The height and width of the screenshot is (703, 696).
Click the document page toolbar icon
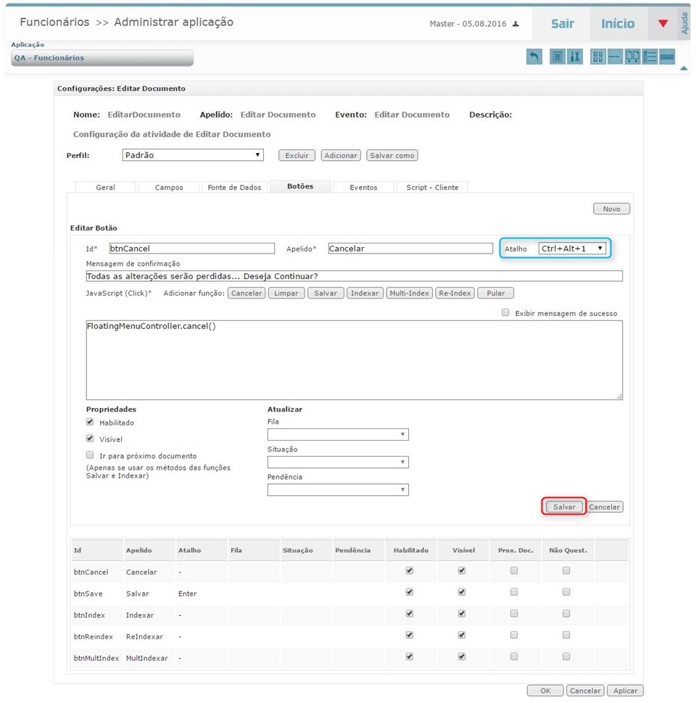click(557, 57)
